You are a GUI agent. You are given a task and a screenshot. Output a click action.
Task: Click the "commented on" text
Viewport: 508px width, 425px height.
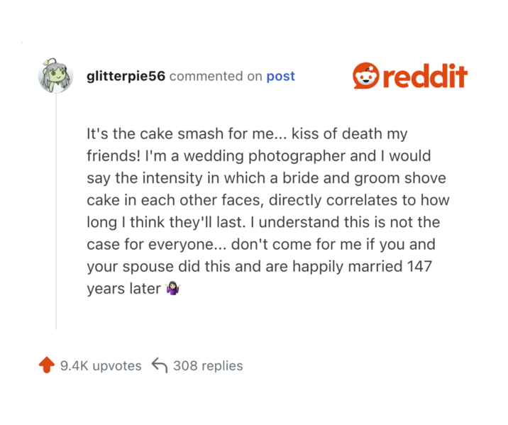216,77
